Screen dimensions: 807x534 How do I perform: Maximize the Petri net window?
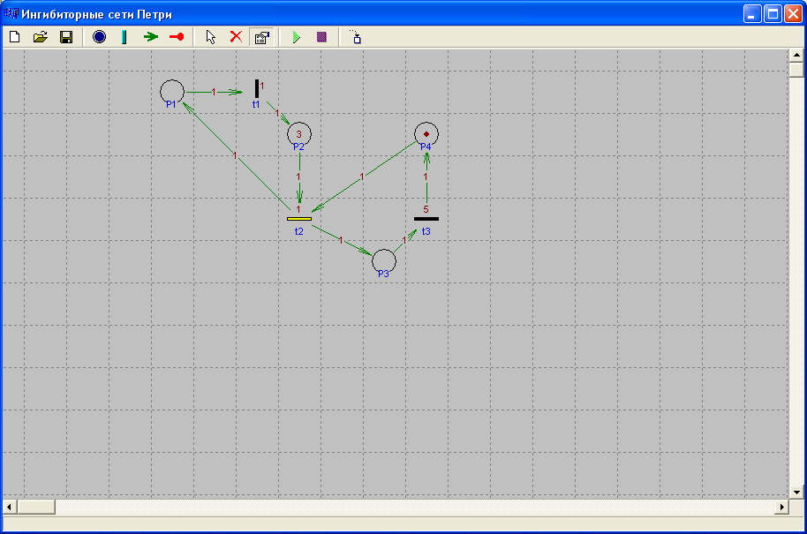click(773, 14)
